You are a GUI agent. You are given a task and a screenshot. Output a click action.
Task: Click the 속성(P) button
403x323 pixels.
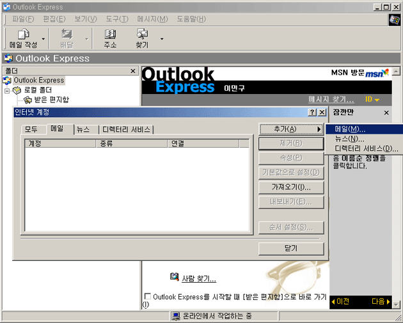tap(291, 158)
